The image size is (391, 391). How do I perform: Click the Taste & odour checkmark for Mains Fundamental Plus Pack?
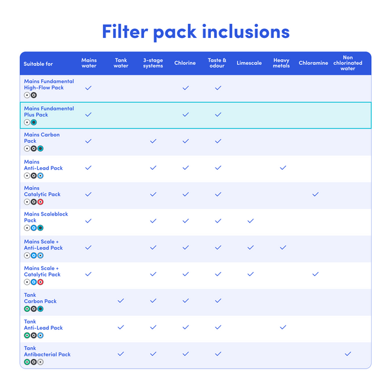pos(218,114)
